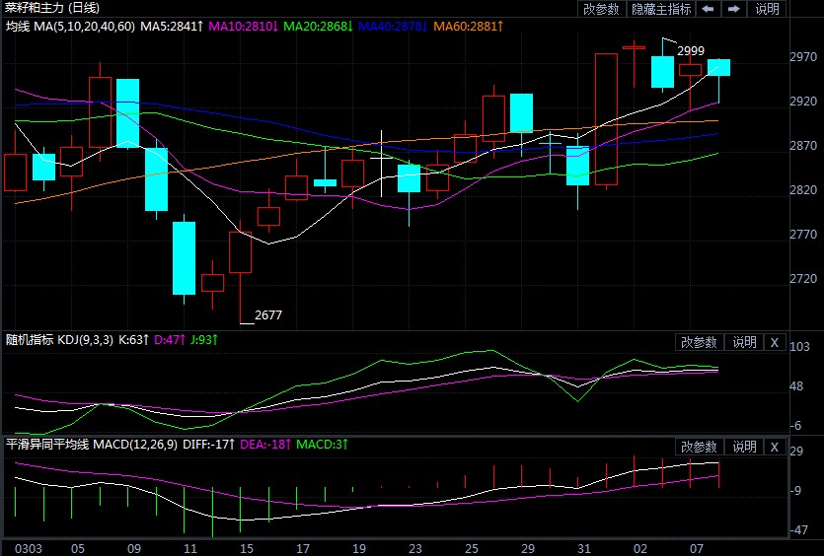
Task: Close the MACD indicator panel
Action: tap(774, 448)
